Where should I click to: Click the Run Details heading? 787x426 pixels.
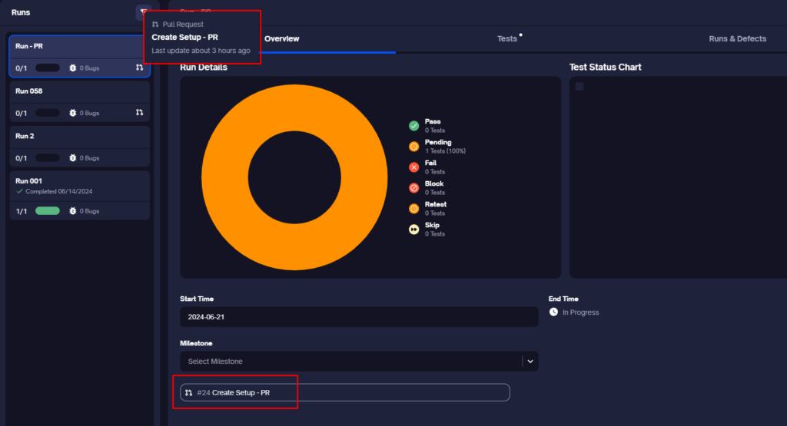[203, 67]
